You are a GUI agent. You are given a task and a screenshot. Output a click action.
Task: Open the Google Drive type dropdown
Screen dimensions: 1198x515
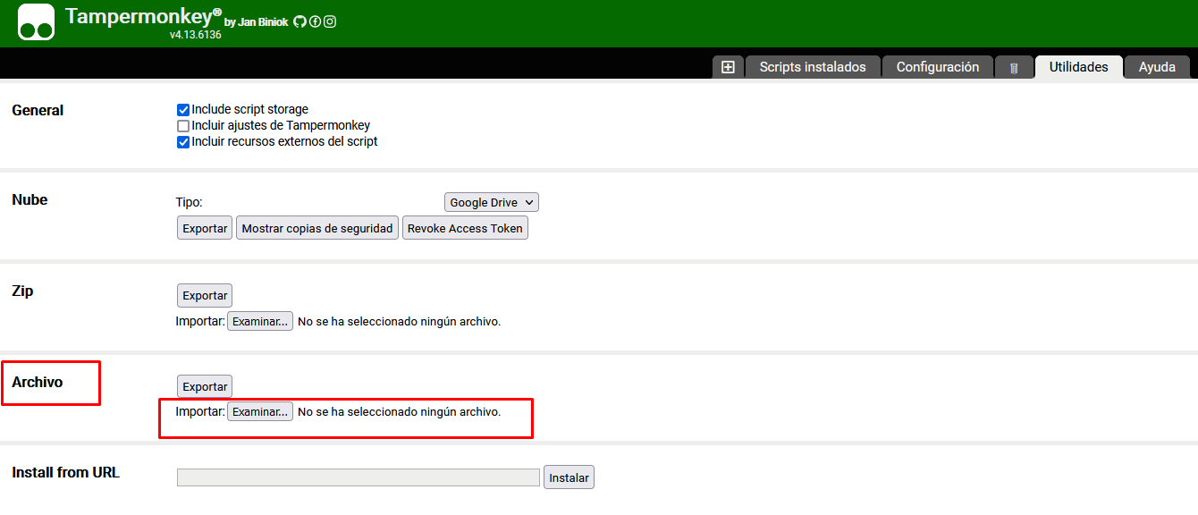pos(492,203)
